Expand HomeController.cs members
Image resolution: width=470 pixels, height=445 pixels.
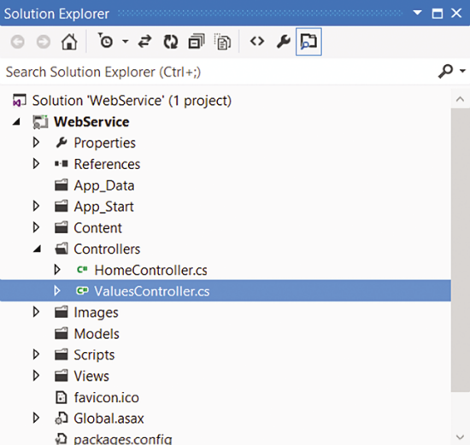pos(57,270)
